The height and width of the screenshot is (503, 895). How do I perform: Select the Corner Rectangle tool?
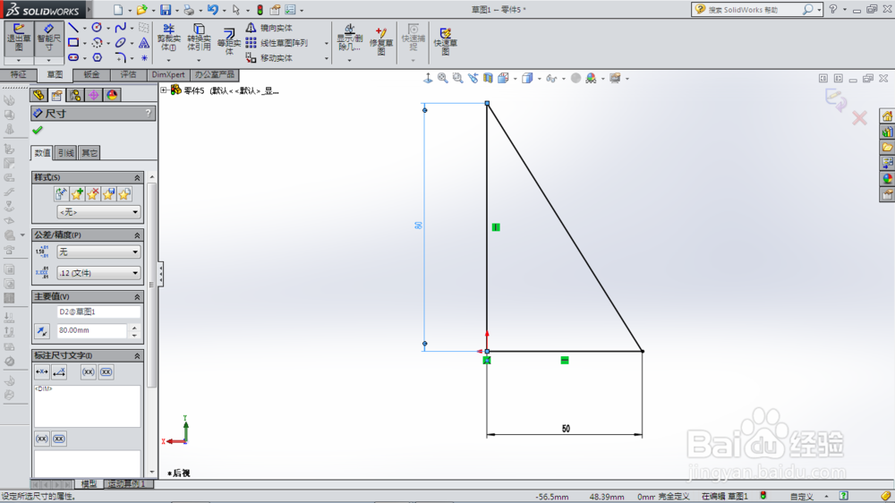click(73, 42)
